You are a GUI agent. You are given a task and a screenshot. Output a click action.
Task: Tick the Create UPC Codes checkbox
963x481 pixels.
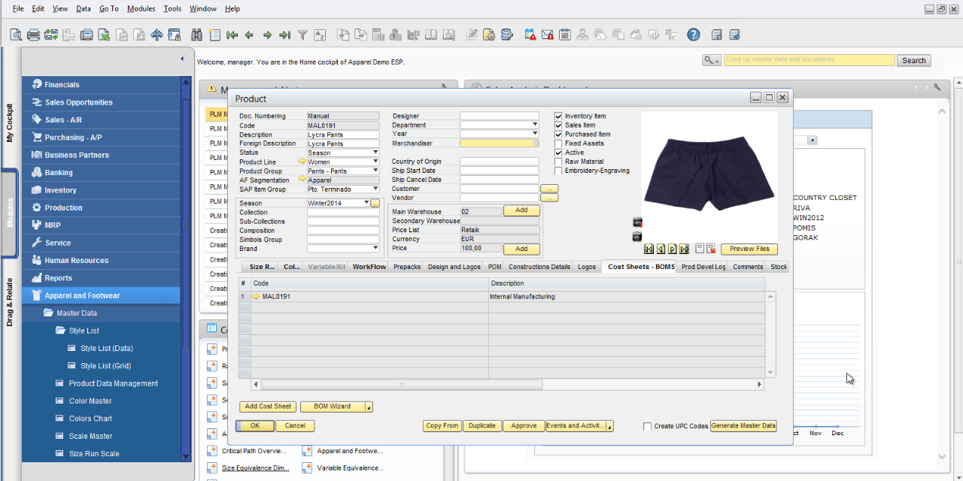(x=647, y=426)
